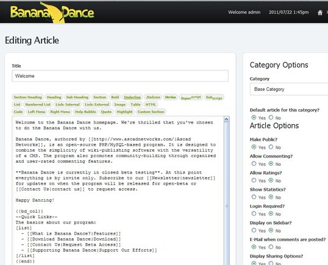Insert an Image tag

pos(119,105)
